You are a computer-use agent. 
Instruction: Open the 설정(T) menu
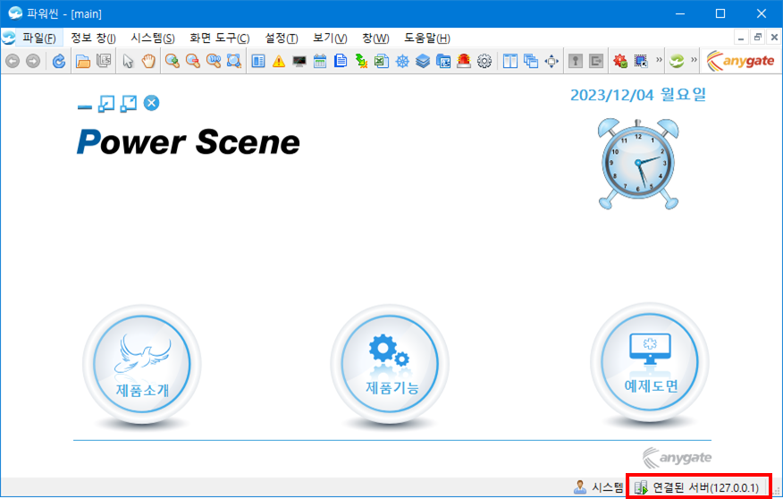click(x=282, y=38)
